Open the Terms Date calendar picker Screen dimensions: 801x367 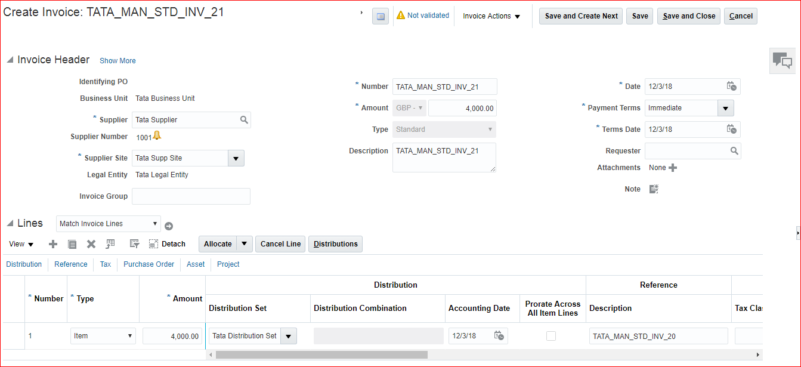click(731, 129)
